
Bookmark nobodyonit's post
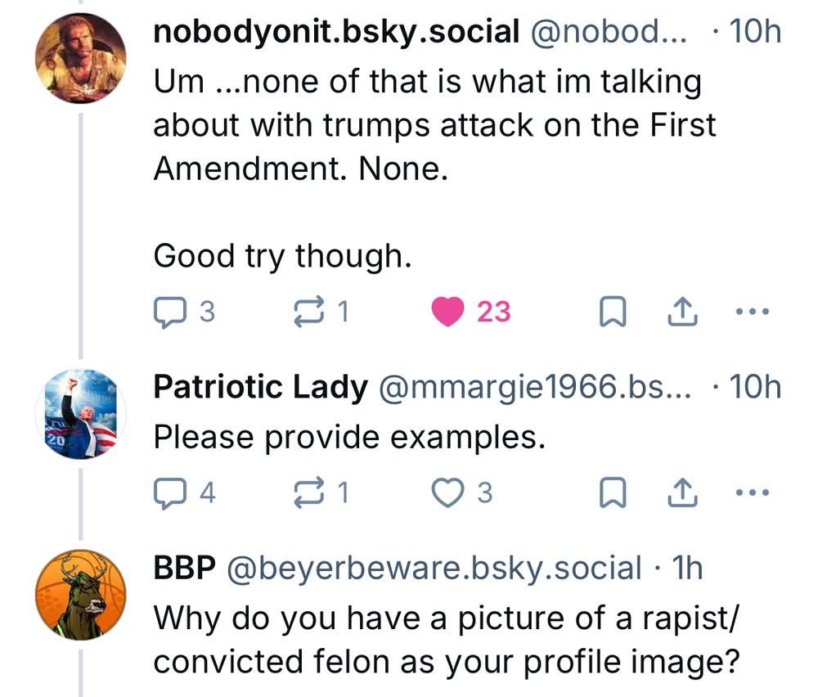click(611, 312)
